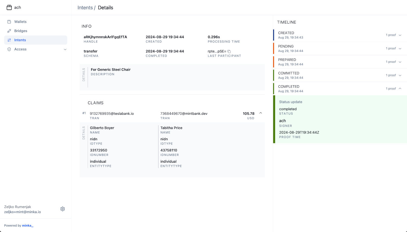Click the Intents arrows icon
The image size is (407, 232).
point(9,40)
